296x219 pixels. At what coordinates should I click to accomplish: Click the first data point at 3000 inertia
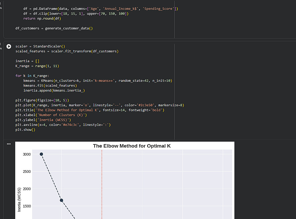(41, 154)
